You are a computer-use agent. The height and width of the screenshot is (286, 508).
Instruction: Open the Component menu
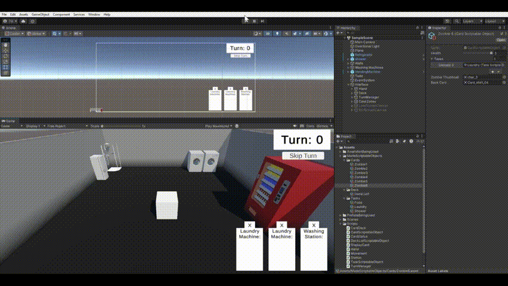click(61, 14)
